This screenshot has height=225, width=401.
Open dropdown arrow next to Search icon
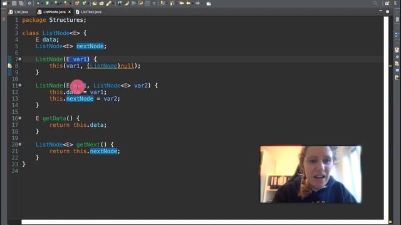(x=113, y=3)
